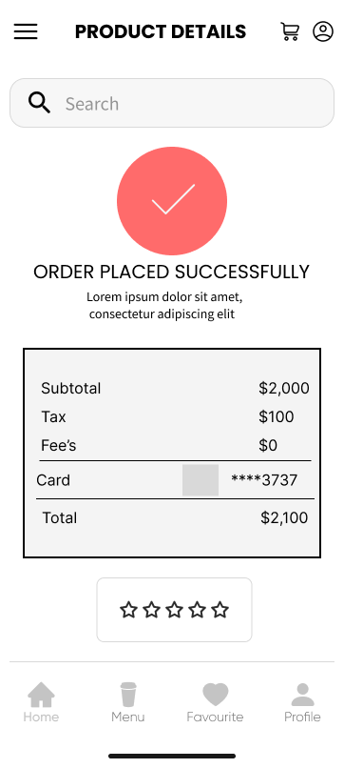344x768 pixels.
Task: Rate the order four stars
Action: pyautogui.click(x=198, y=610)
